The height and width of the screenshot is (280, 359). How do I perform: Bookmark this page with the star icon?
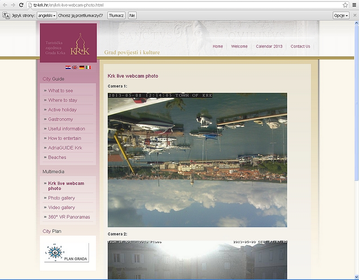(x=345, y=5)
